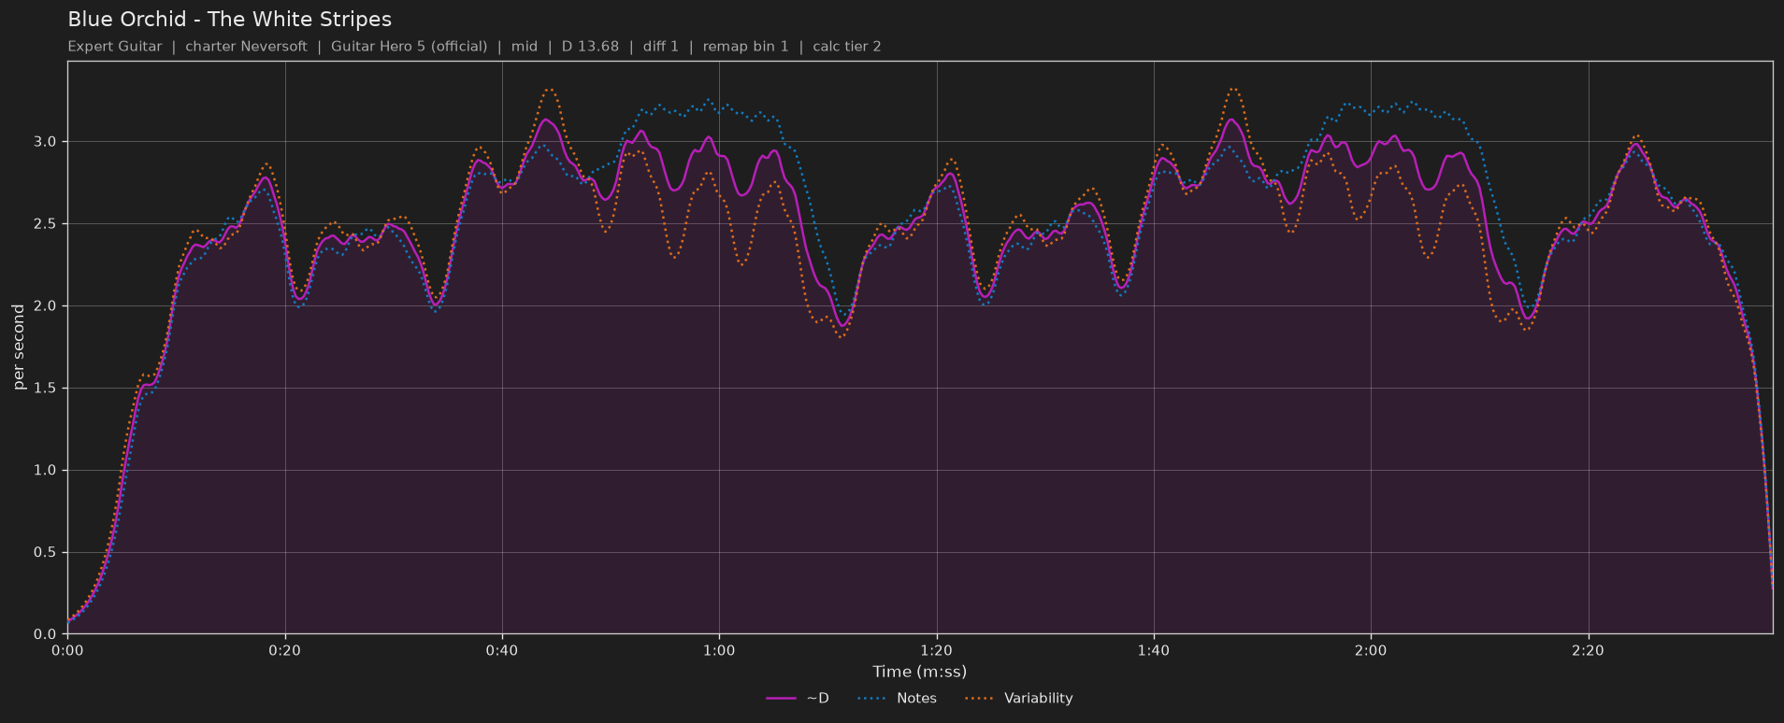This screenshot has height=723, width=1784.
Task: Click the blue dotted Notes legend swatch
Action: tap(871, 699)
